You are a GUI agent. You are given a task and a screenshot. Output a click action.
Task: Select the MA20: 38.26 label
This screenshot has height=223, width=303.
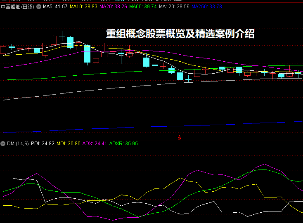[113, 7]
